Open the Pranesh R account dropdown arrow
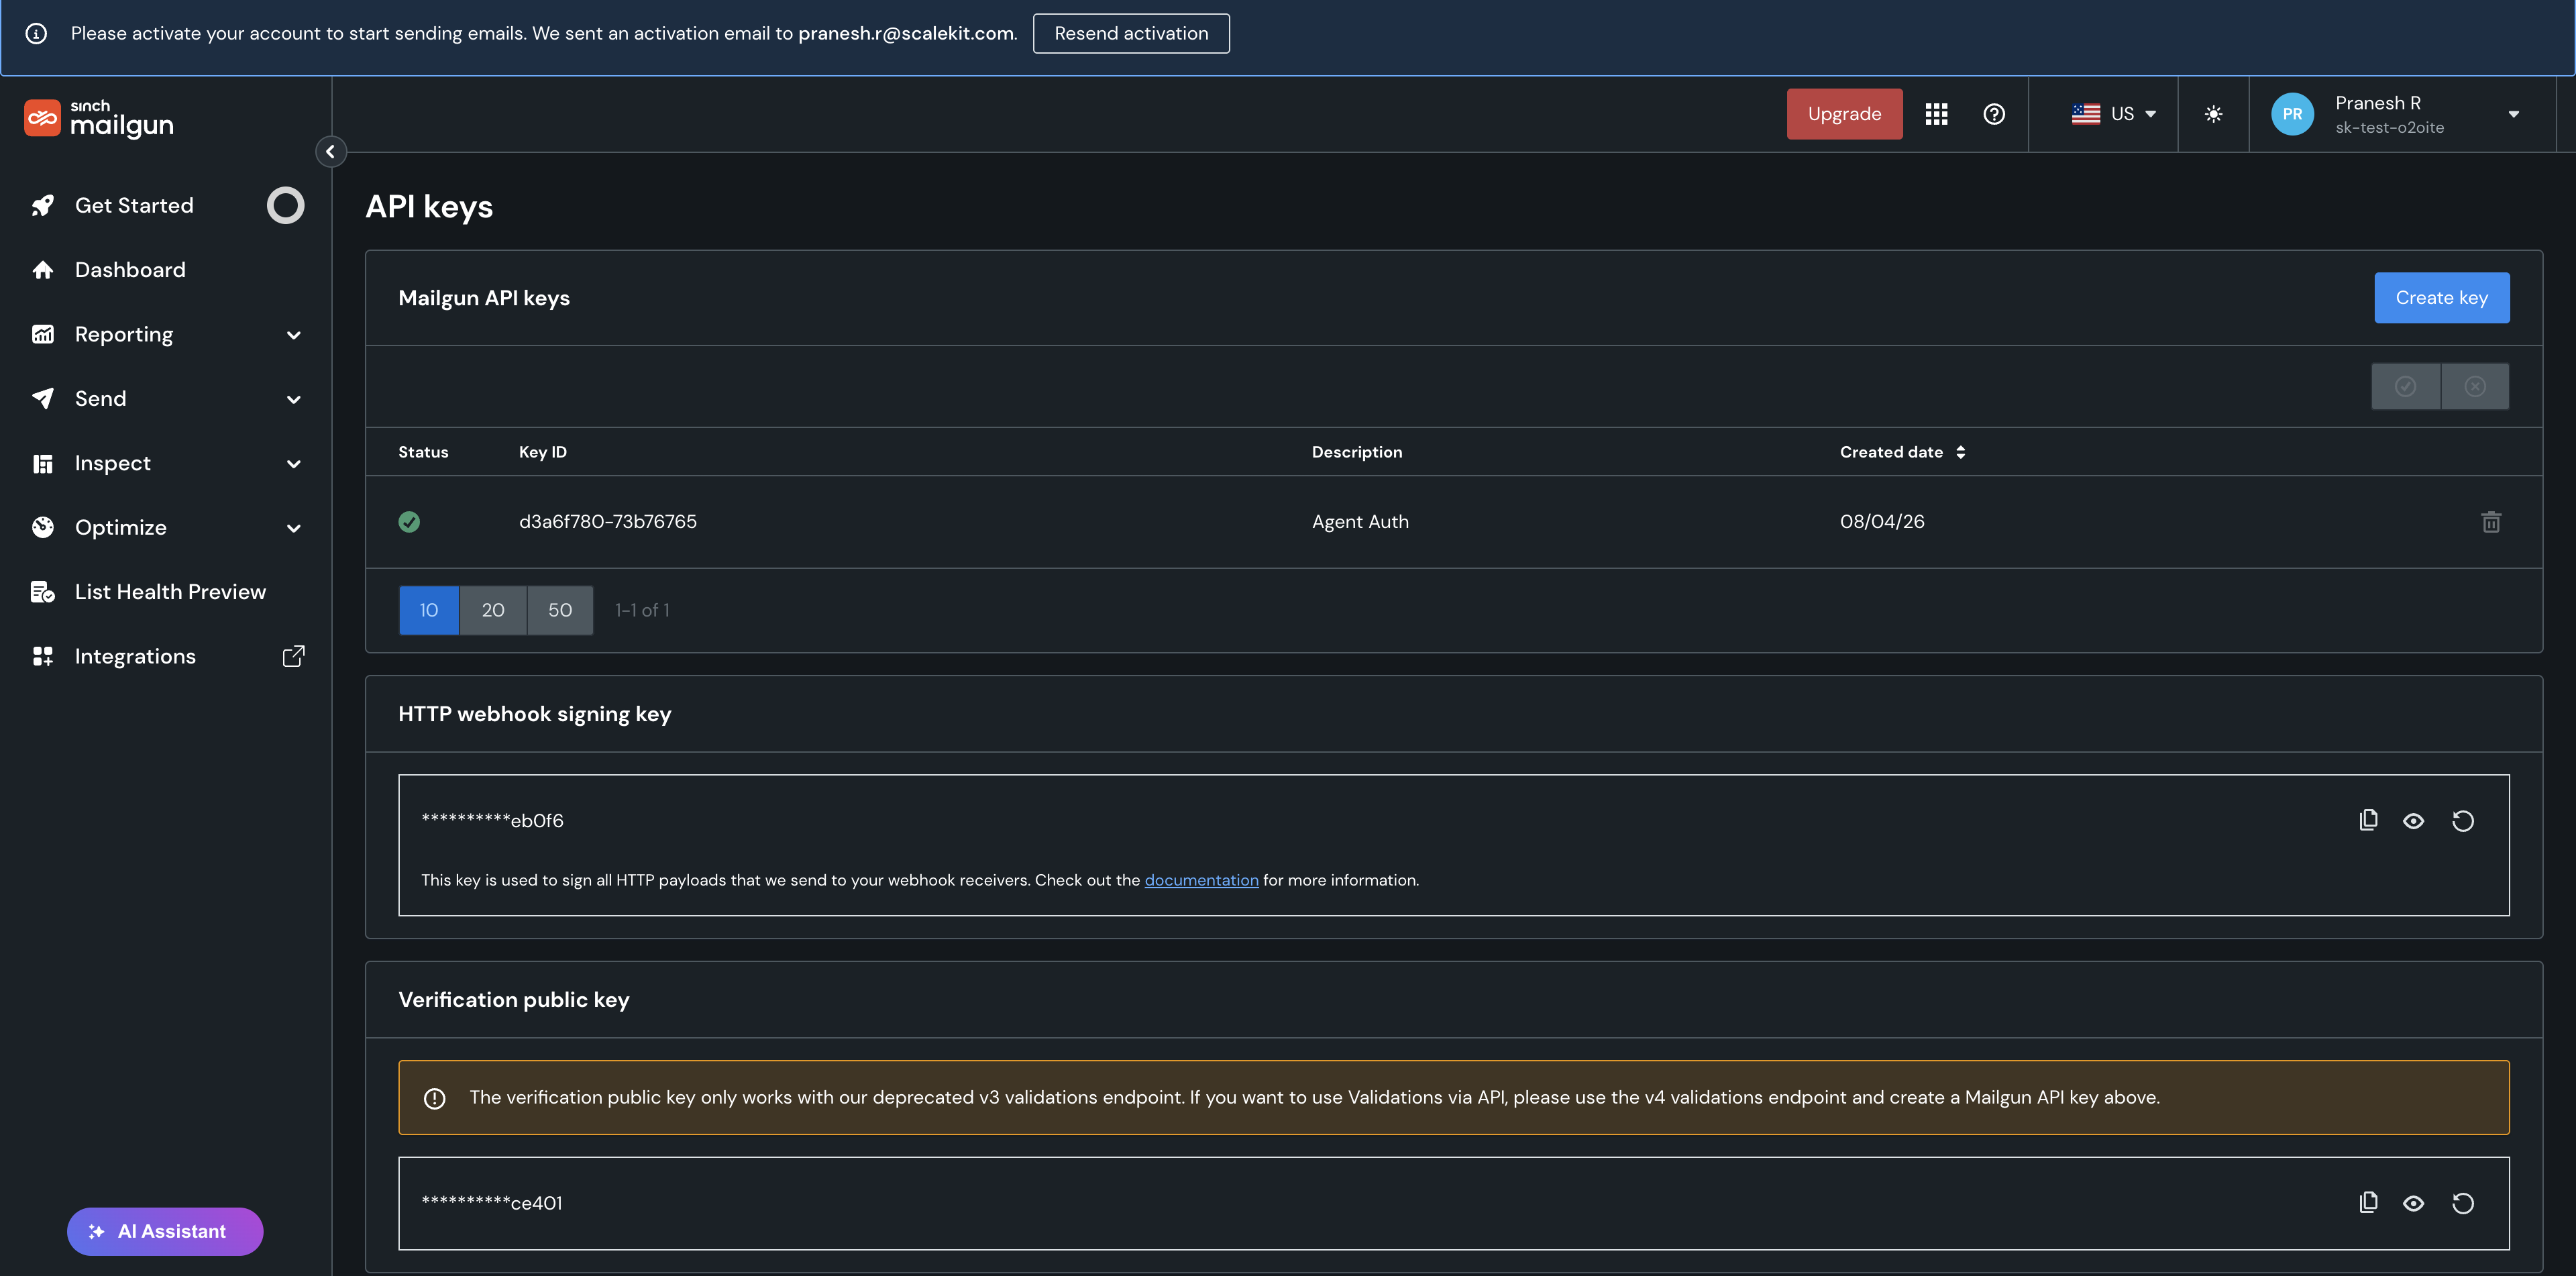 2513,114
